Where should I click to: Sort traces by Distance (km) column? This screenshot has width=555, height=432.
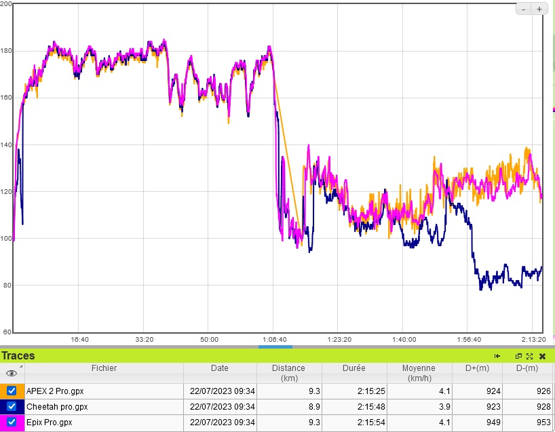[x=288, y=372]
